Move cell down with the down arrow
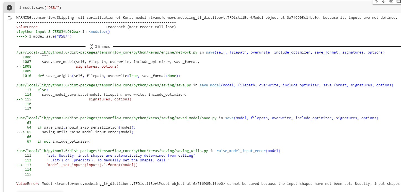Screen dimensions: 401x192 pos(384,1)
